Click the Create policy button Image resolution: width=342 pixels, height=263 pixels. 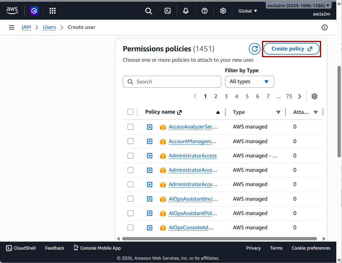pyautogui.click(x=292, y=49)
